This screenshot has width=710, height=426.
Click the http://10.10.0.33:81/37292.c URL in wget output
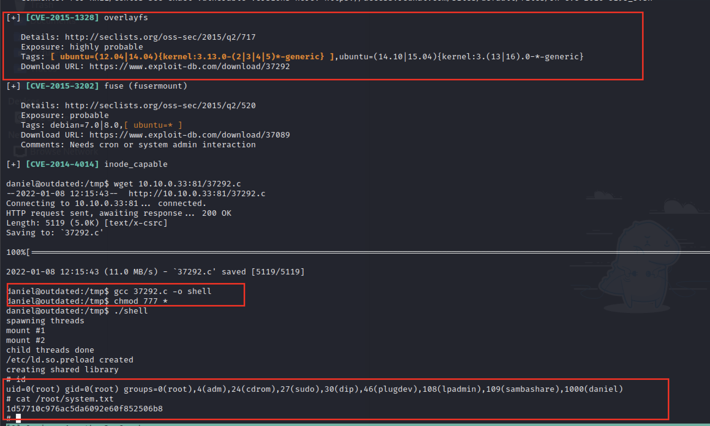click(x=197, y=194)
